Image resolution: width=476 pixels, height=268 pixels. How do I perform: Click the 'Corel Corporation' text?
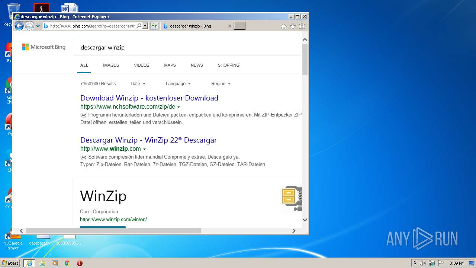tap(99, 212)
